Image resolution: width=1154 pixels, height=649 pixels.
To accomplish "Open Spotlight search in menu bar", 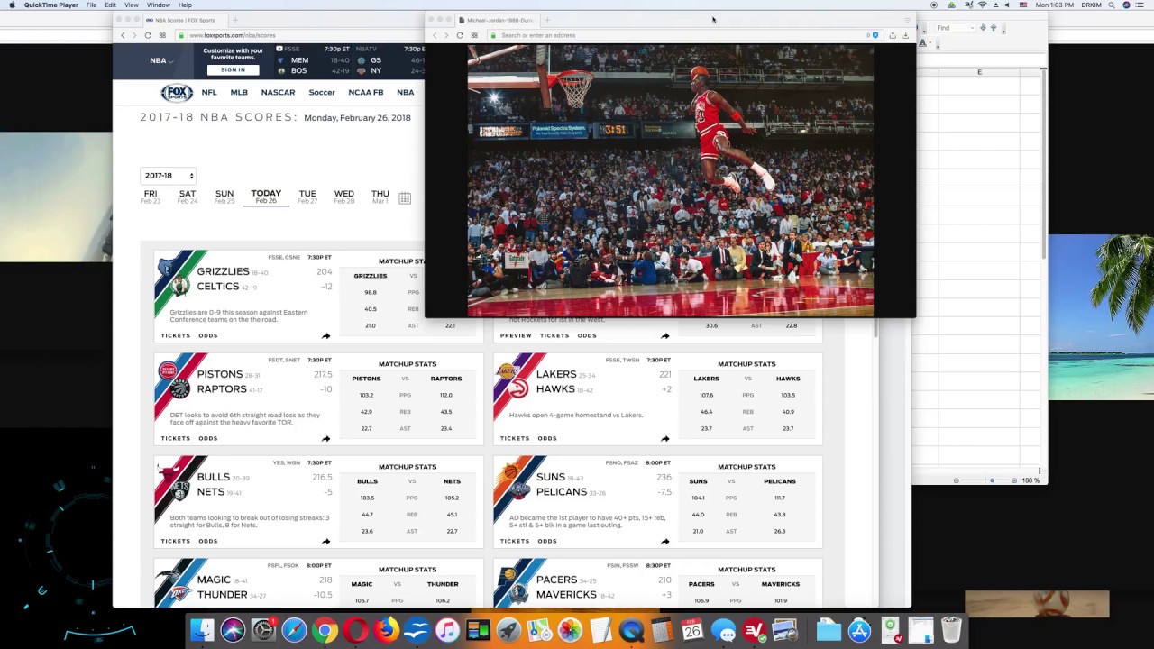I will (1112, 5).
